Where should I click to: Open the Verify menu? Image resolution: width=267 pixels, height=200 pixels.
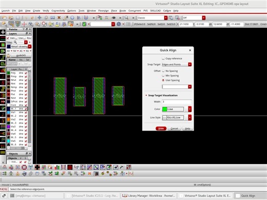46,11
